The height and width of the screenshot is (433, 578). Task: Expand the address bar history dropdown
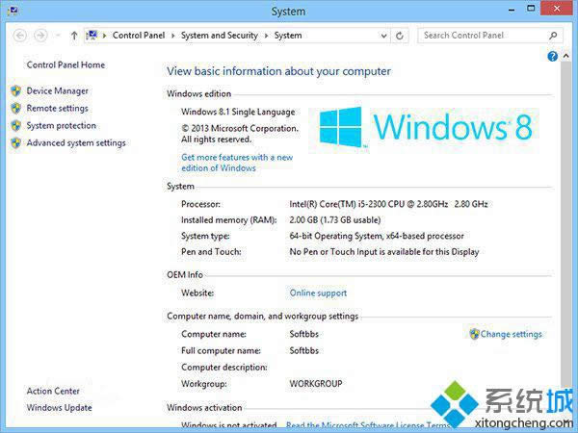[383, 36]
